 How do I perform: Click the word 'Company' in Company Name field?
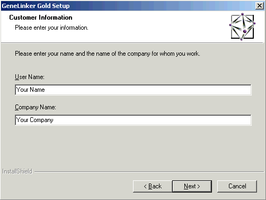(41, 120)
